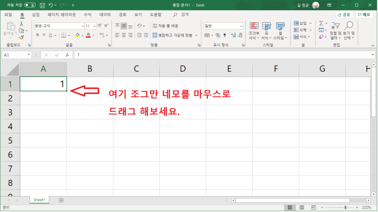
Task: Open Conditional Formatting (조건부 서식) menu
Action: [254, 31]
